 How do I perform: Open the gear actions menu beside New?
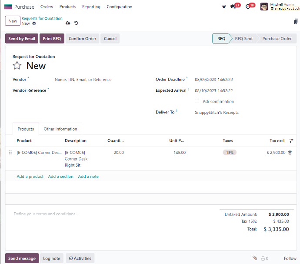click(x=34, y=23)
